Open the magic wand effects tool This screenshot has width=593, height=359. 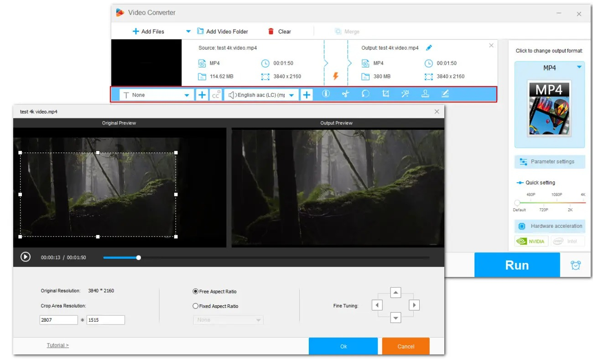[405, 94]
